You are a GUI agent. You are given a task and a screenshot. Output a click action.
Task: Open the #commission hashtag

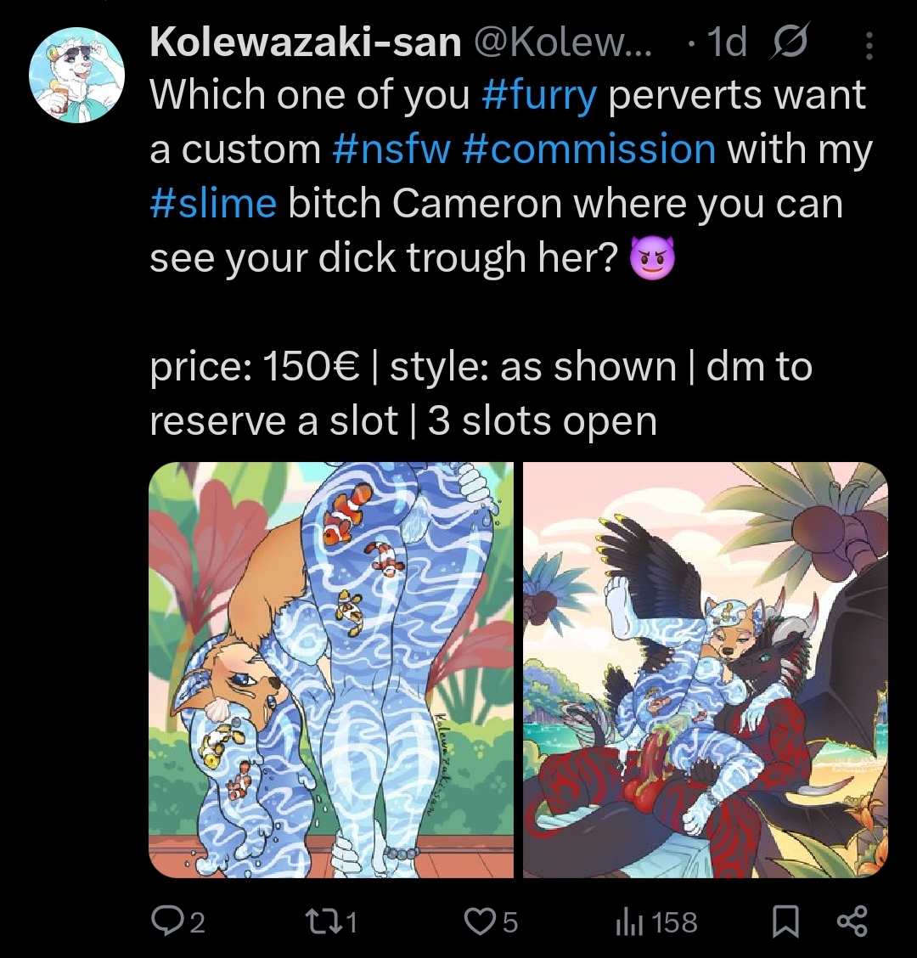point(589,149)
